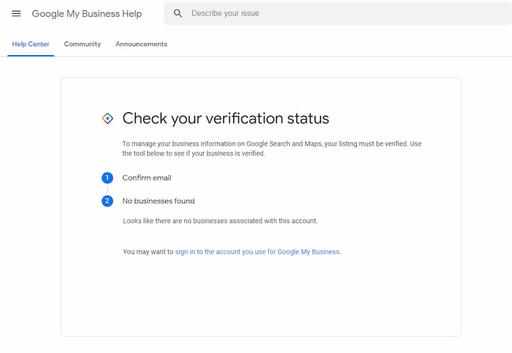This screenshot has width=512, height=353.
Task: Switch to the Help Center tab
Action: pyautogui.click(x=31, y=44)
